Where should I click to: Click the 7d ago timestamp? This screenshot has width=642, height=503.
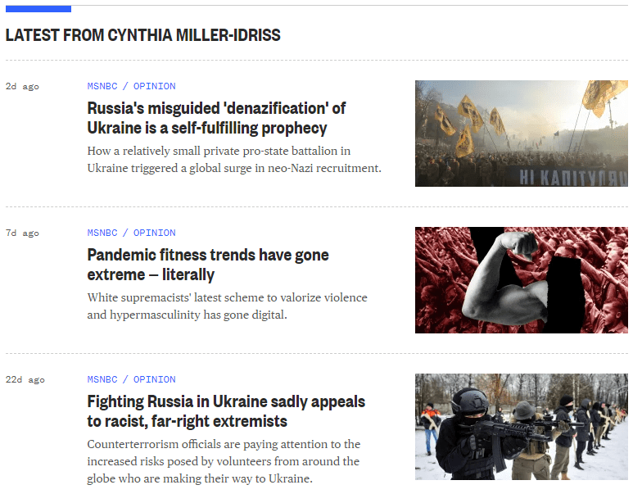tap(22, 233)
